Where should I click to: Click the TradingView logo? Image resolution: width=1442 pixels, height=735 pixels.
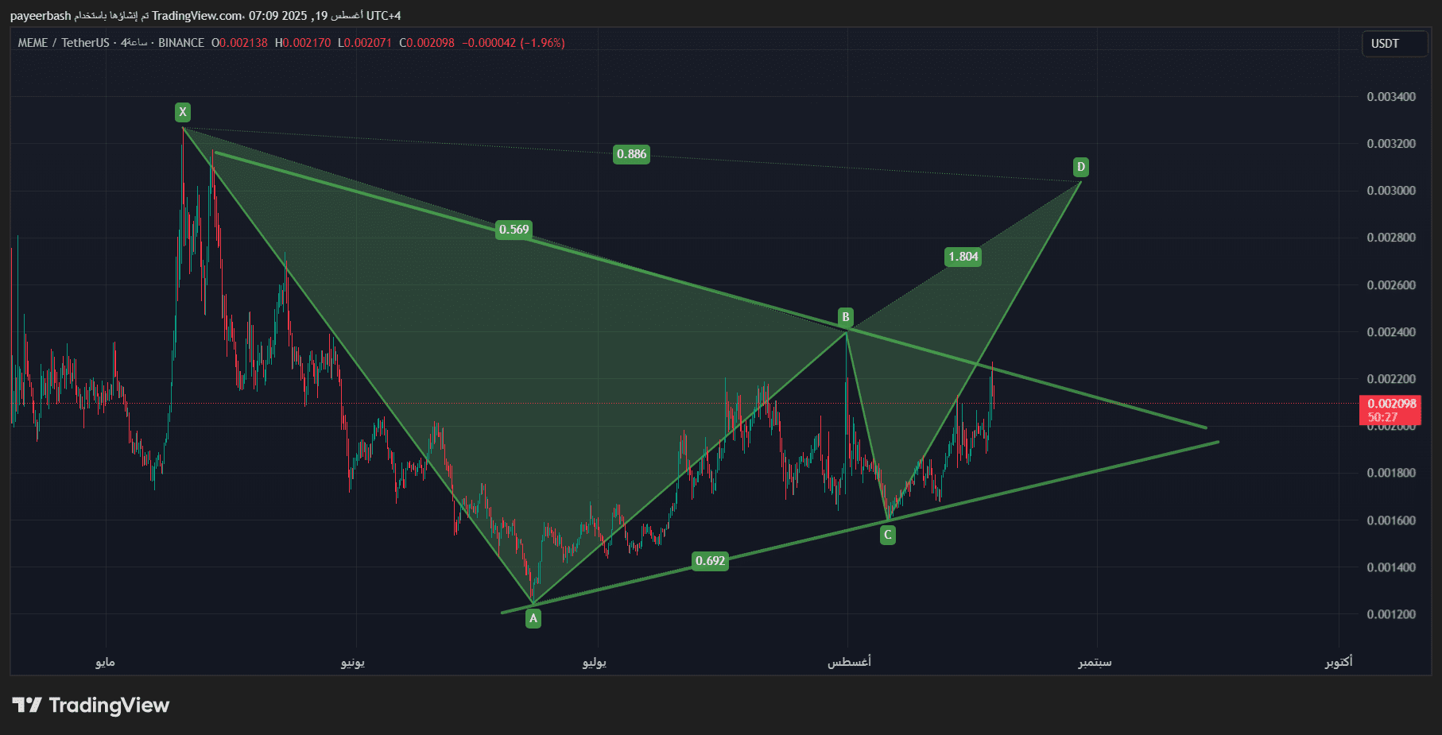[x=91, y=706]
